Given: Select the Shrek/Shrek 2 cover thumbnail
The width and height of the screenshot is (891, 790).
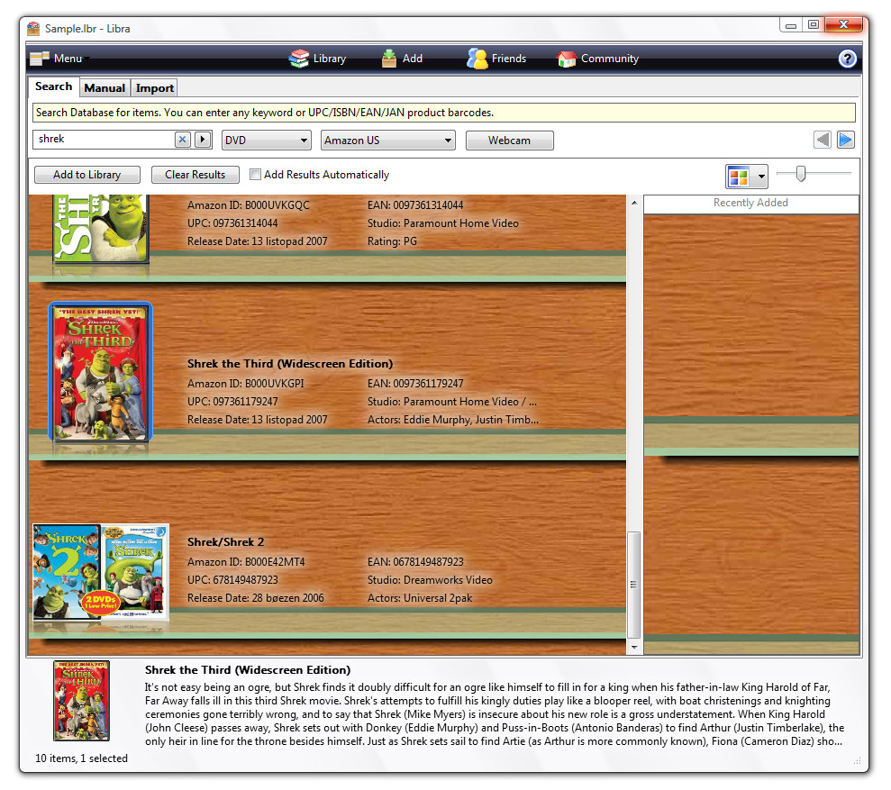Looking at the screenshot, I should [x=101, y=572].
